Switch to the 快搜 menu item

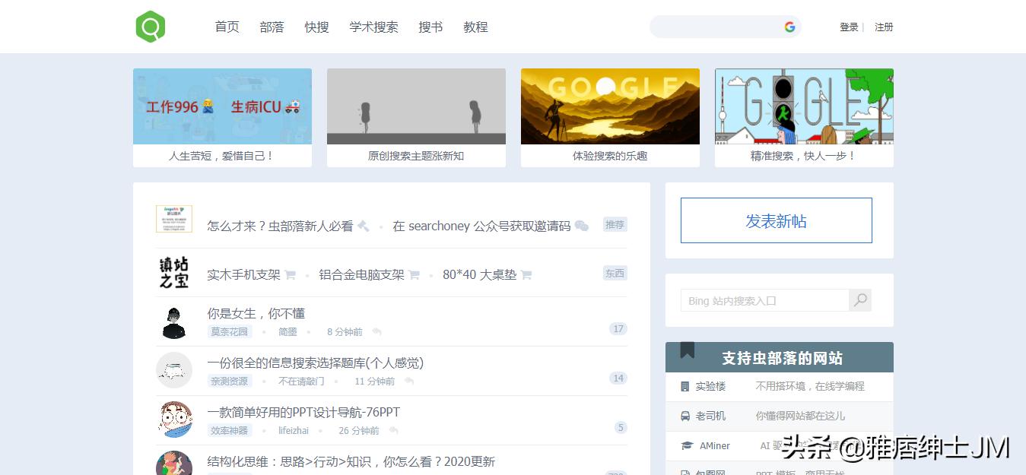tap(316, 27)
